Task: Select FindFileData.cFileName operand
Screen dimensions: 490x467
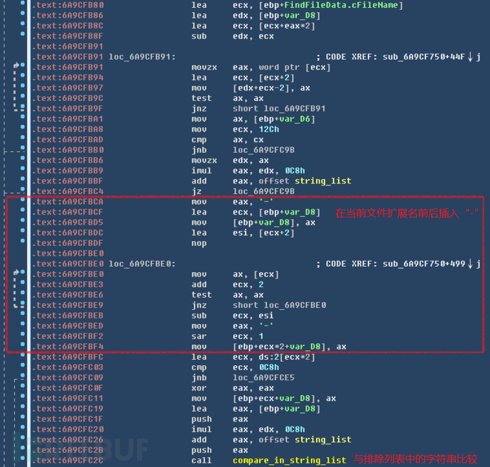Action: 341,5
